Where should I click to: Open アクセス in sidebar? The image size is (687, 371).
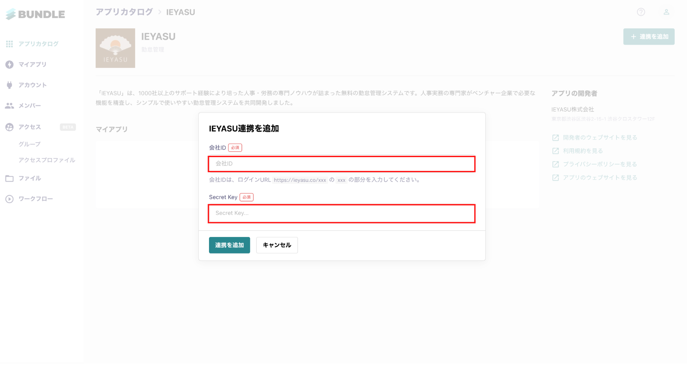point(30,127)
